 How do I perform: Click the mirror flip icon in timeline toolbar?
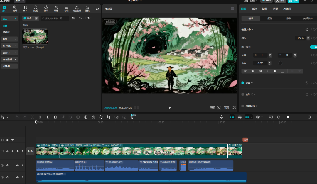(x=93, y=117)
